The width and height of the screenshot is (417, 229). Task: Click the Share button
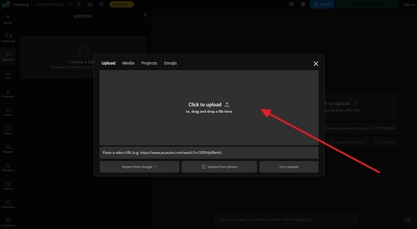(322, 5)
